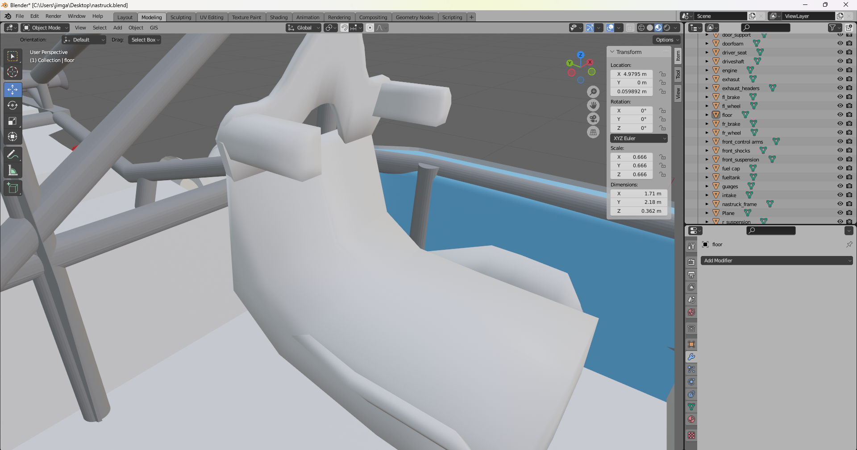Open the Output properties tab icon
857x450 pixels.
coord(691,274)
